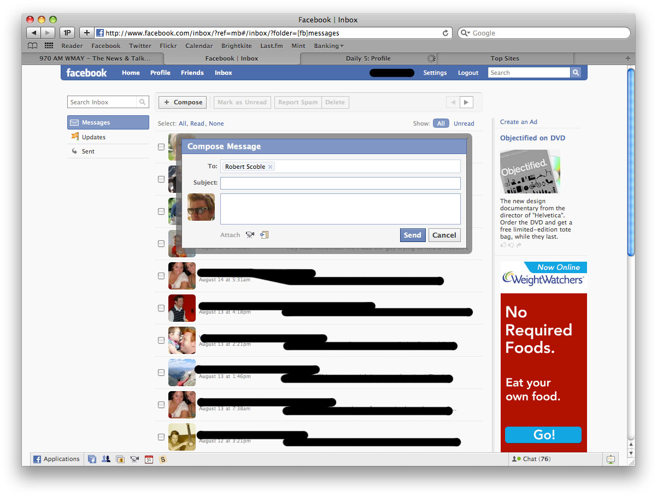This screenshot has height=496, width=657.
Task: Filter to Unread messages only
Action: pyautogui.click(x=464, y=123)
